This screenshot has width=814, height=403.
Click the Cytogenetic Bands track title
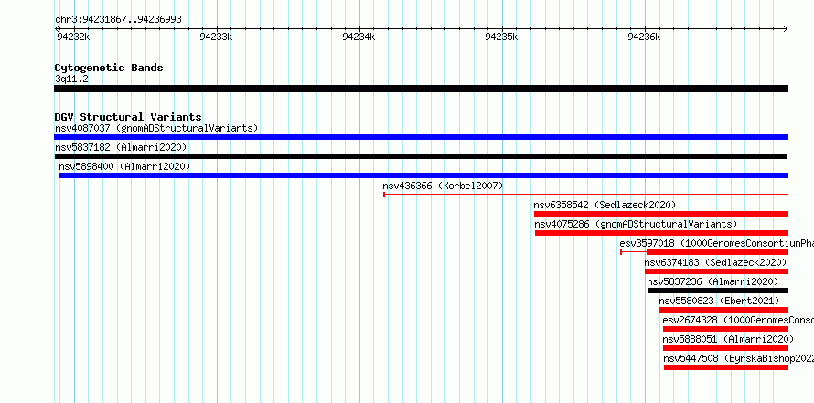click(x=109, y=68)
